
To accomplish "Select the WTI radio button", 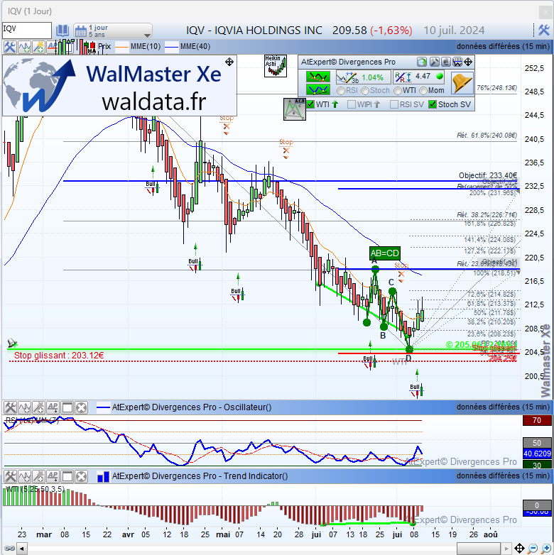I will [398, 91].
